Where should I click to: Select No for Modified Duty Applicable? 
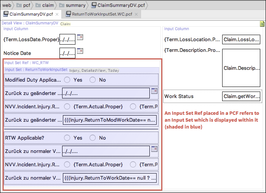tap(92, 80)
